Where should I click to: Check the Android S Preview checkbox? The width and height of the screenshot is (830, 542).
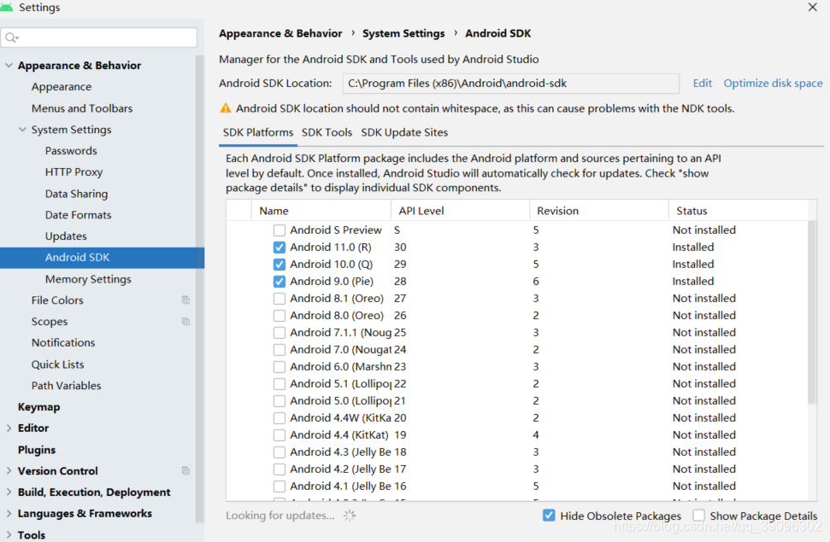(279, 230)
